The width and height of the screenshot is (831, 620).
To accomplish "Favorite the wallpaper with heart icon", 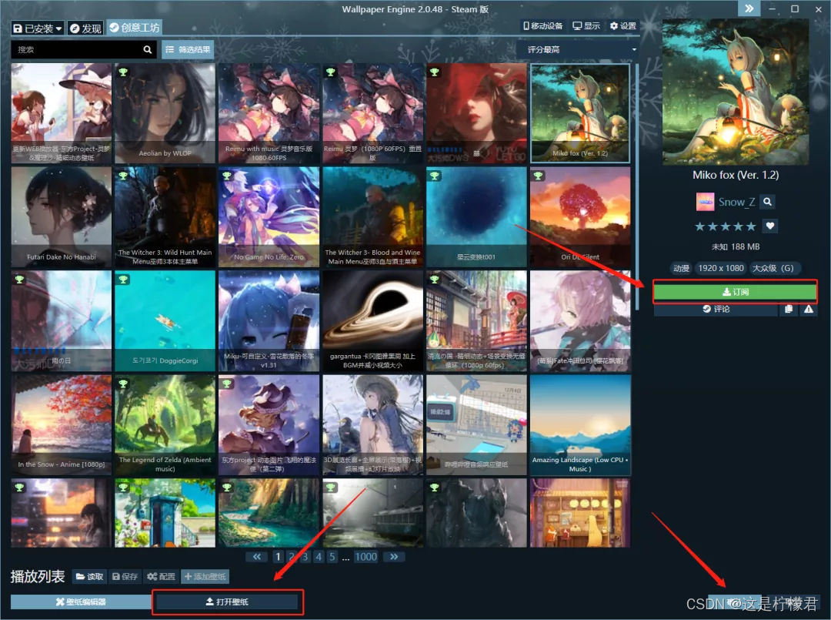I will pos(770,226).
